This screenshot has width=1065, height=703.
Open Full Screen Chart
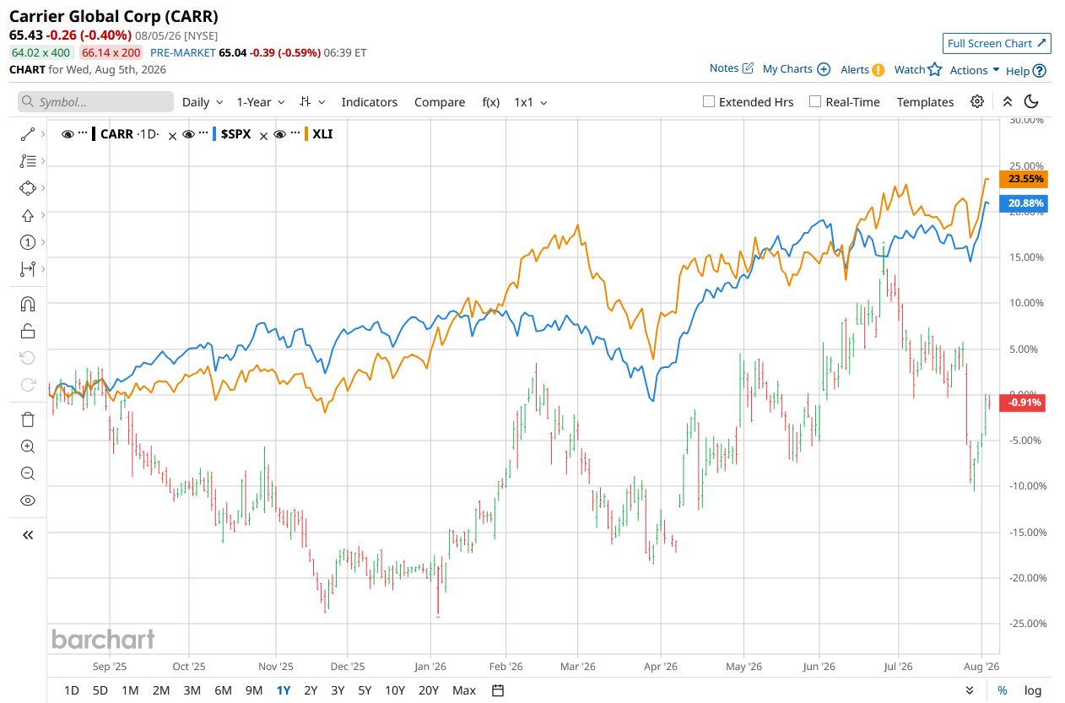(x=997, y=43)
